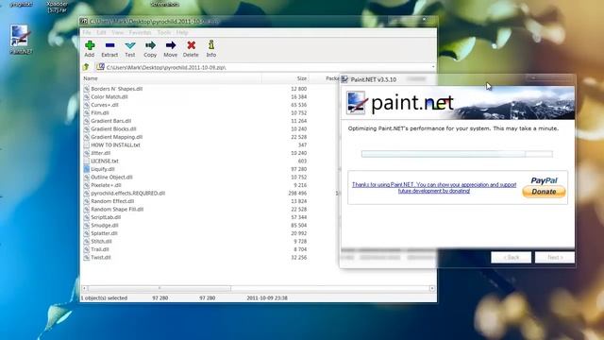Open the File menu in 7-Zip

(x=87, y=33)
